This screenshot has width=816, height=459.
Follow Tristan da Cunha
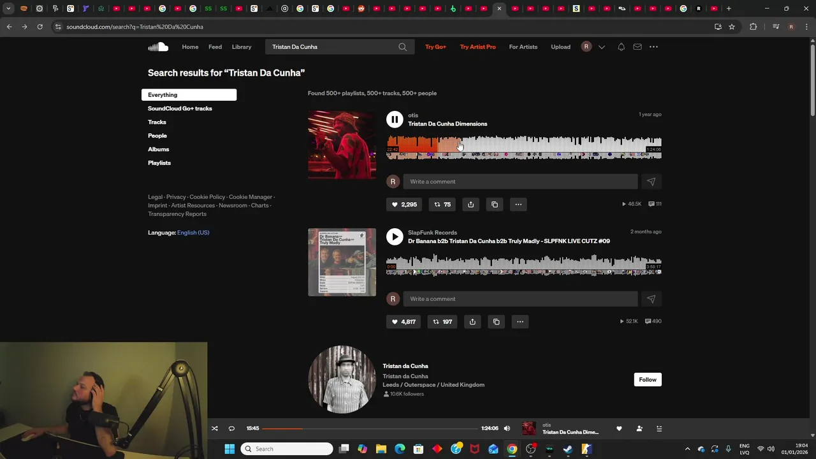(x=648, y=379)
